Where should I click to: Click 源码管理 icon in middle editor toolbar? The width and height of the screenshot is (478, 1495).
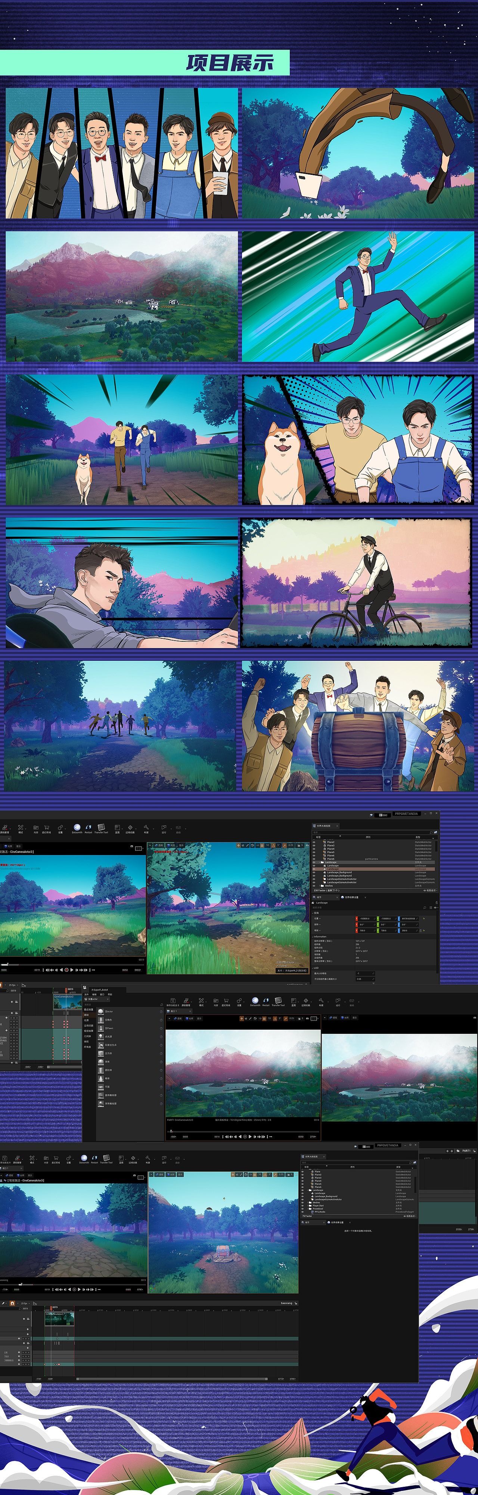point(186,1001)
